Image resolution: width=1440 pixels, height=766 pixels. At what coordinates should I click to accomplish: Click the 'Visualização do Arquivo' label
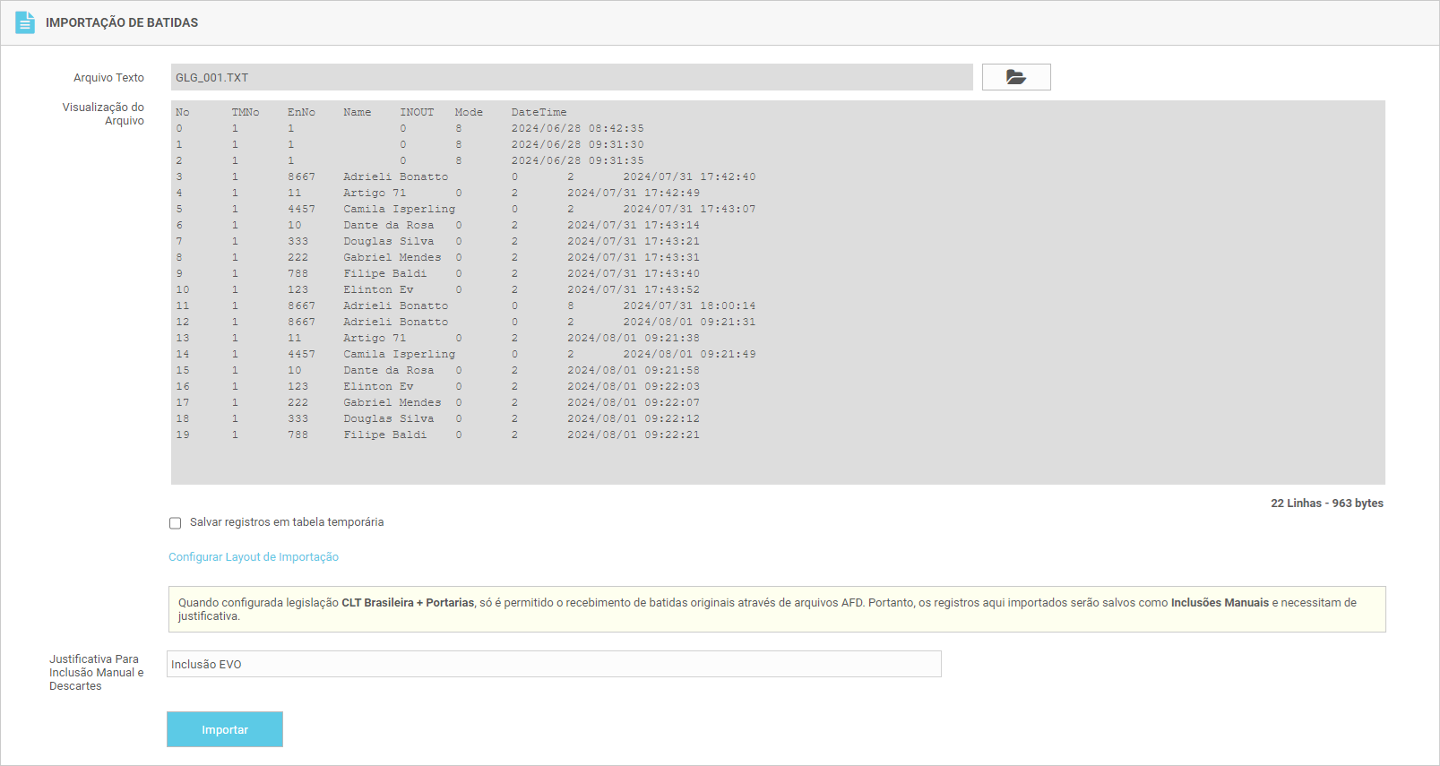tap(103, 114)
